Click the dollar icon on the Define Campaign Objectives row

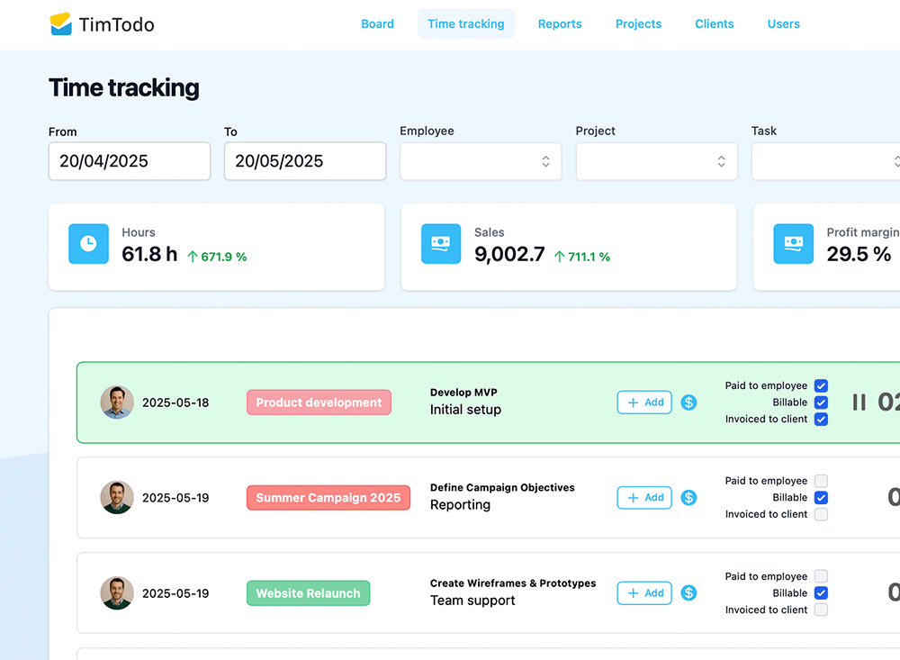(x=688, y=497)
